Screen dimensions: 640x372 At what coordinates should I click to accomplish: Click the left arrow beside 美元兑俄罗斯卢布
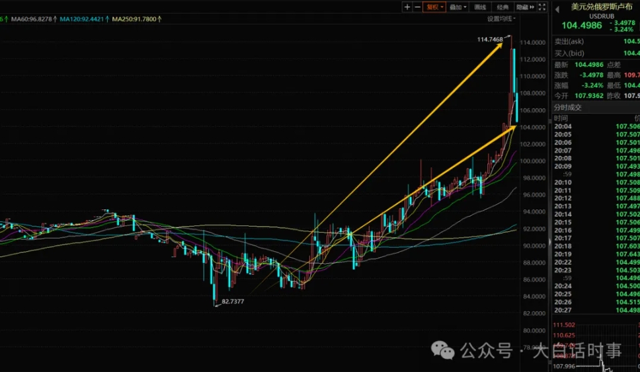tap(557, 8)
